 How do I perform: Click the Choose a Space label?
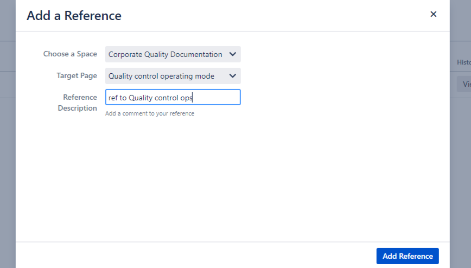pyautogui.click(x=70, y=54)
